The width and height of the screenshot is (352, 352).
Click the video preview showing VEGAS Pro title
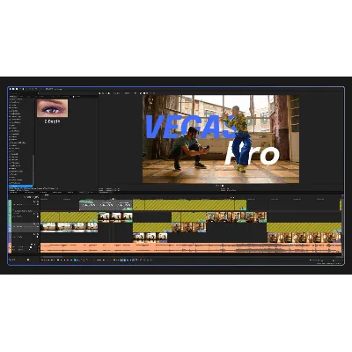[x=221, y=139]
